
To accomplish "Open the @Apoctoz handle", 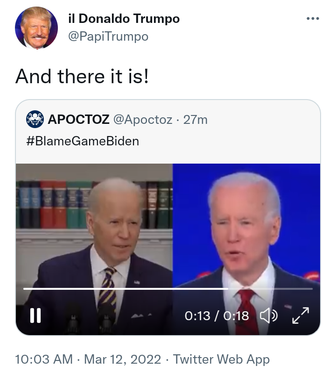I will pyautogui.click(x=143, y=119).
